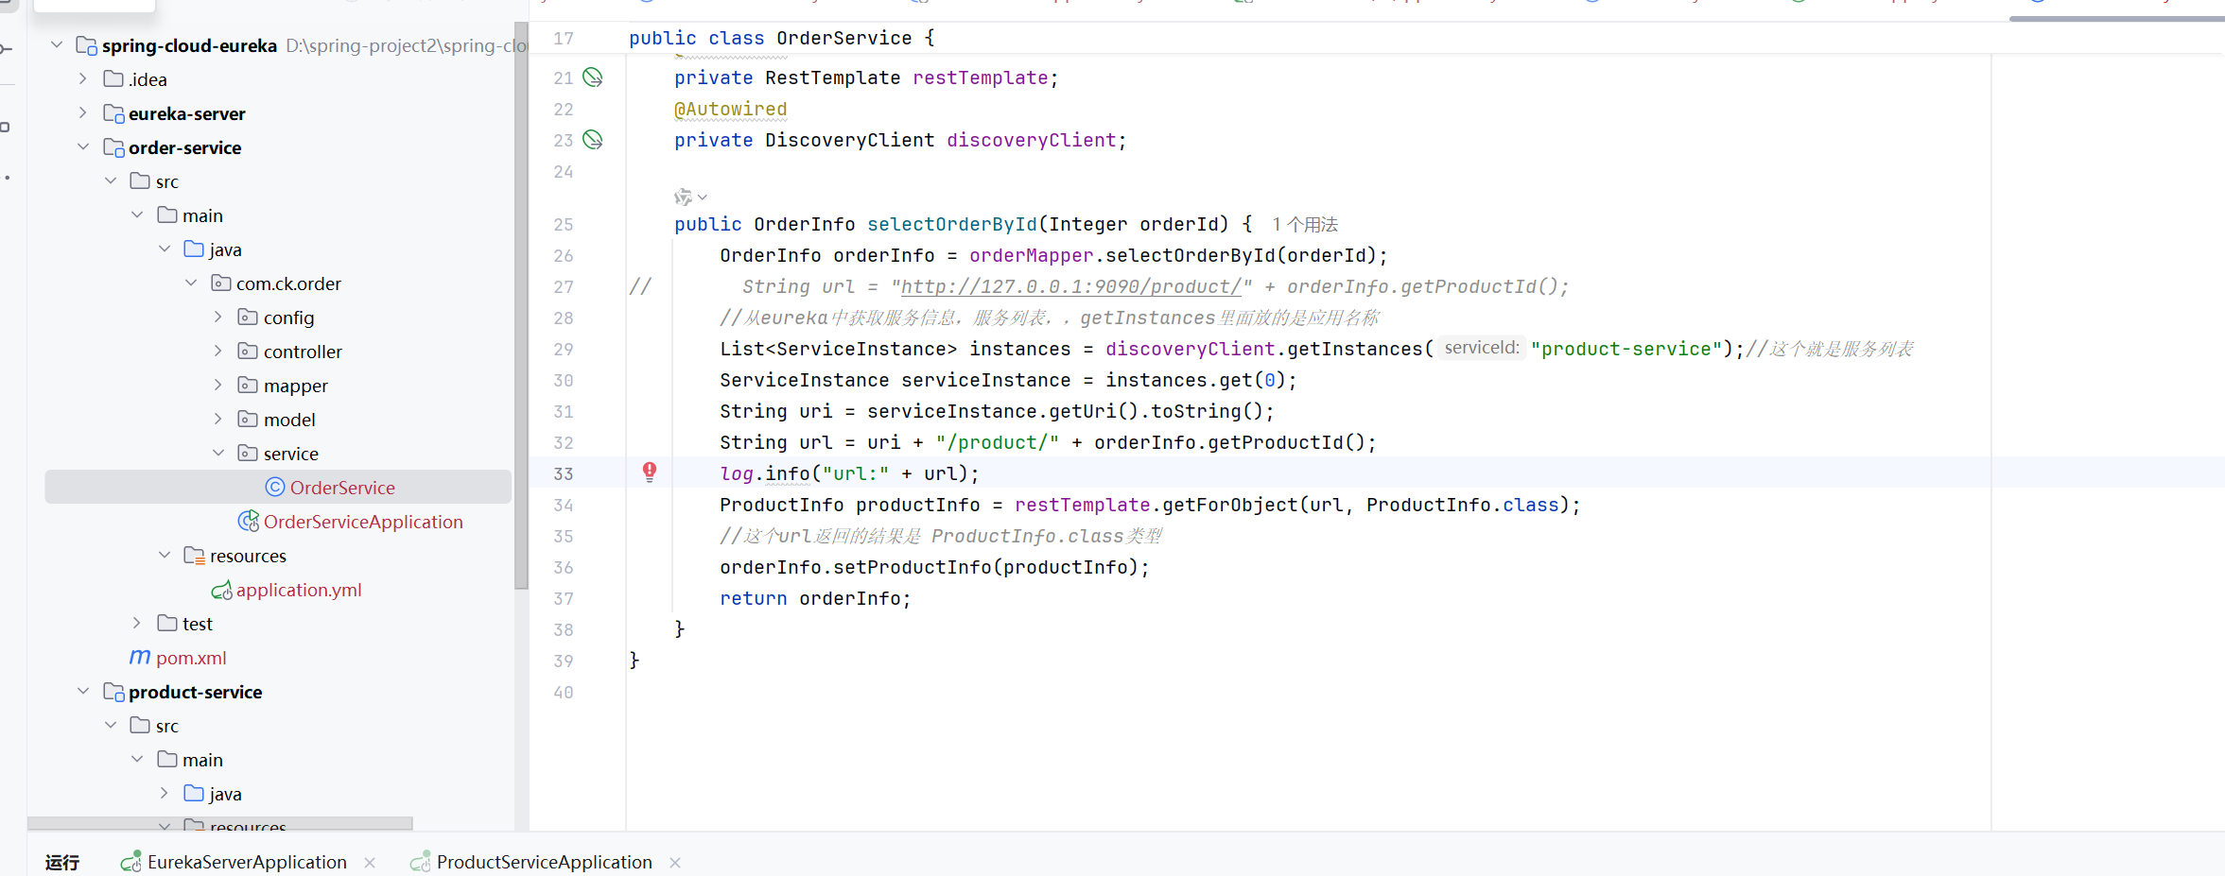Click the OrderServiceApplication Spring Boot icon
This screenshot has height=876, width=2225.
point(249,521)
